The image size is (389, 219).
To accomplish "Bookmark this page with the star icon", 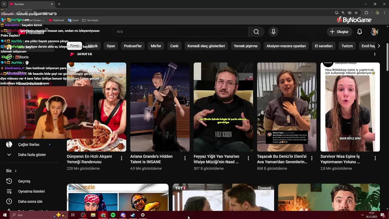I will (356, 13).
